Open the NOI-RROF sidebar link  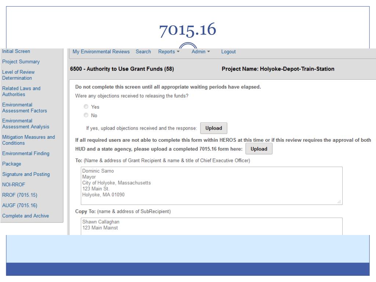14,185
